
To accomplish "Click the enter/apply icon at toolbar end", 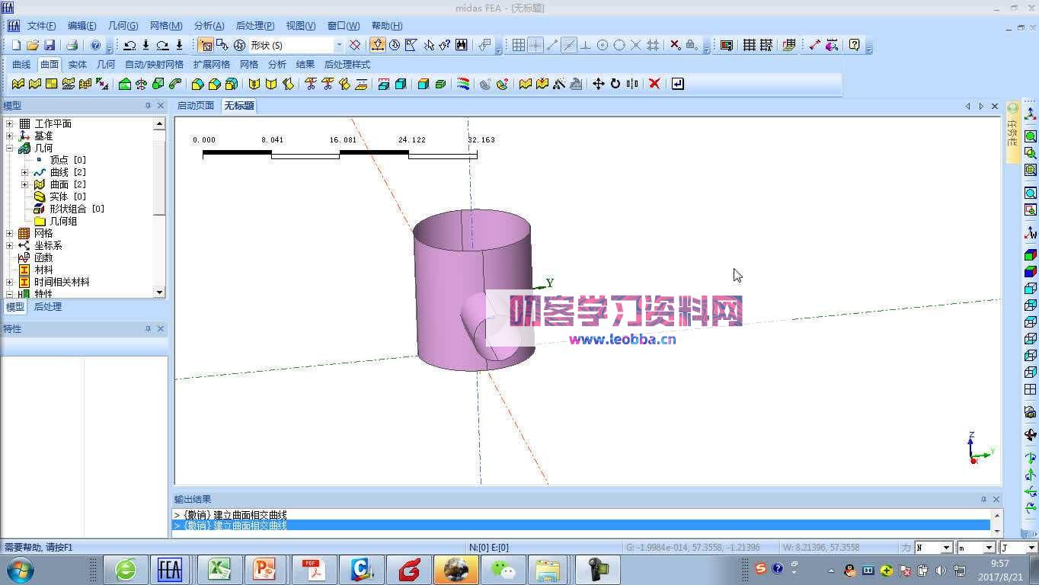I will click(x=678, y=84).
